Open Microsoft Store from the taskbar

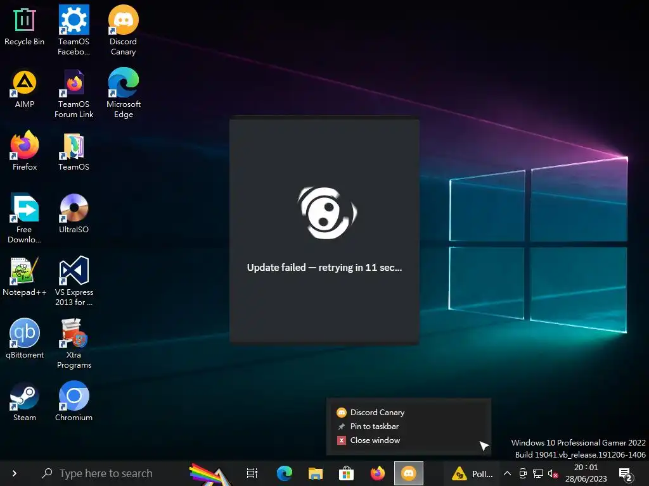coord(346,473)
